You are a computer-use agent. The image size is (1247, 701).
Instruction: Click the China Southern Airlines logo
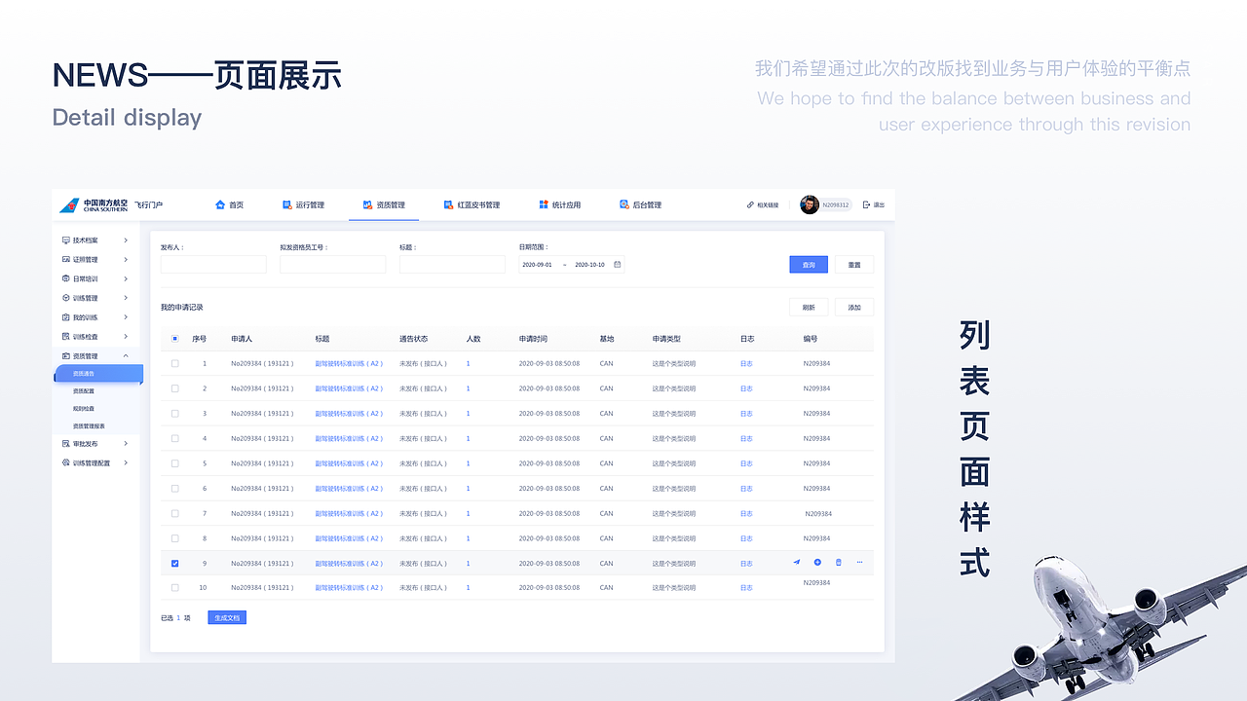tap(71, 204)
